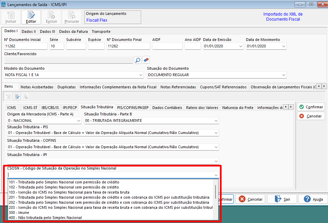This screenshot has height=223, width=328.
Task: Click the Procurar toolbar button
Action: coord(72,17)
